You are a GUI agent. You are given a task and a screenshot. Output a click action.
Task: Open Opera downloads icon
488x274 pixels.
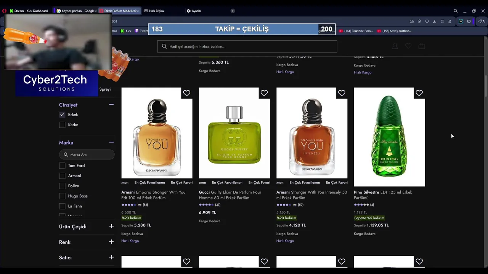point(434,21)
